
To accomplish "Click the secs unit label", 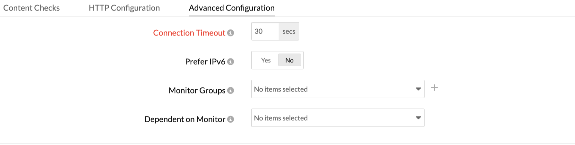I will click(289, 31).
